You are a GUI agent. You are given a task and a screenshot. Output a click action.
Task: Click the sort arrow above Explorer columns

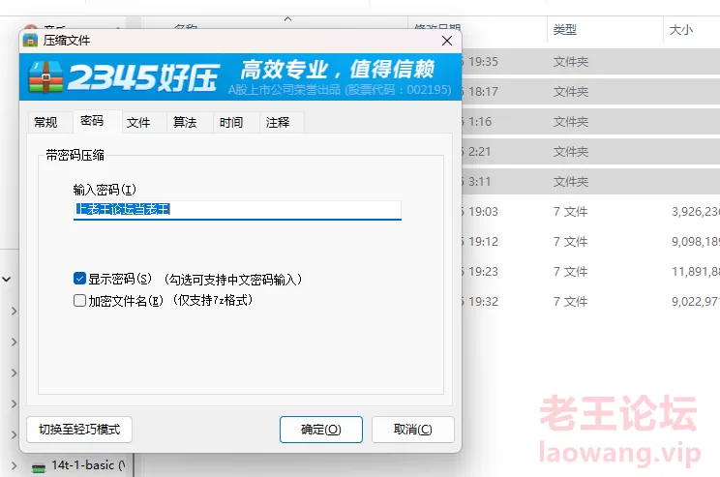288,18
